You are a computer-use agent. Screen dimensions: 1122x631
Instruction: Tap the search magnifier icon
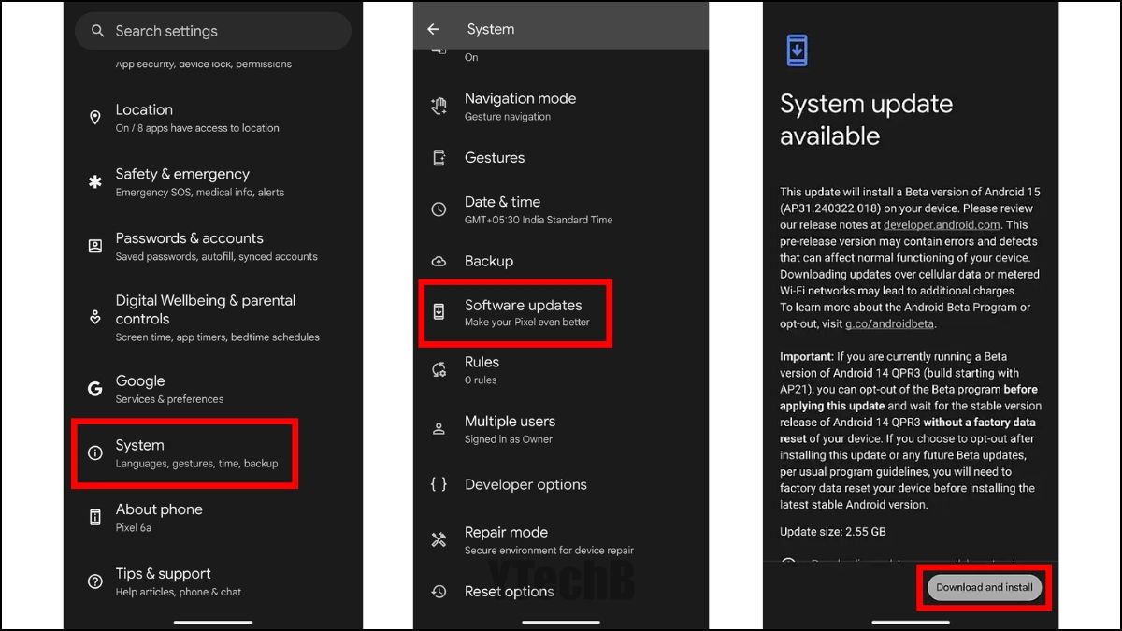97,31
